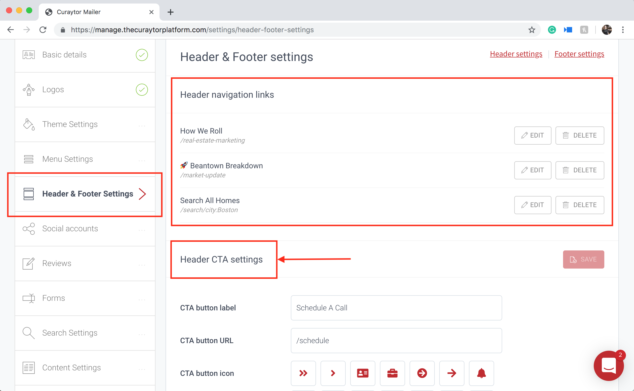Click the gray extension icon in toolbar
Viewport: 634px width, 391px height.
584,30
